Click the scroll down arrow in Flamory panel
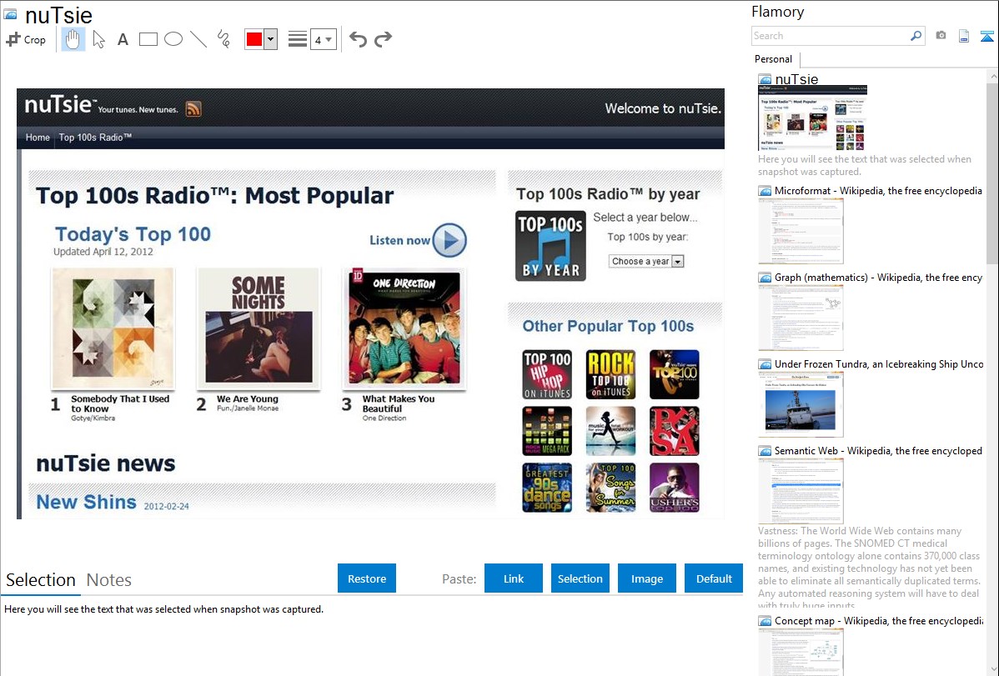 (x=992, y=669)
